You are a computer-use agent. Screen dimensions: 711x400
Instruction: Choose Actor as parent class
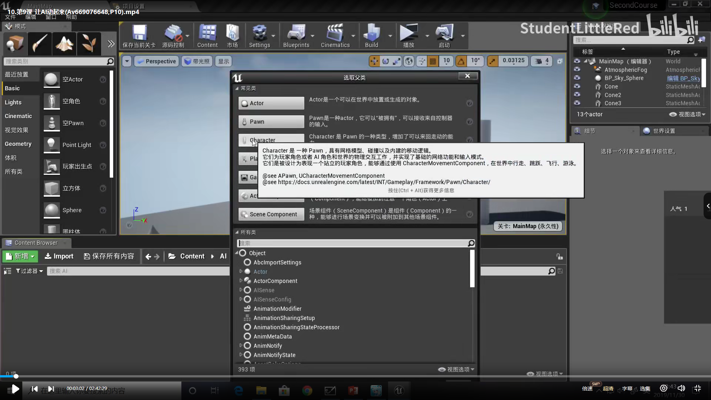coord(271,103)
